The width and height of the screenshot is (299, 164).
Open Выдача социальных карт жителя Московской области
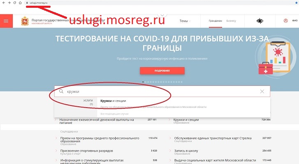(x=215, y=160)
